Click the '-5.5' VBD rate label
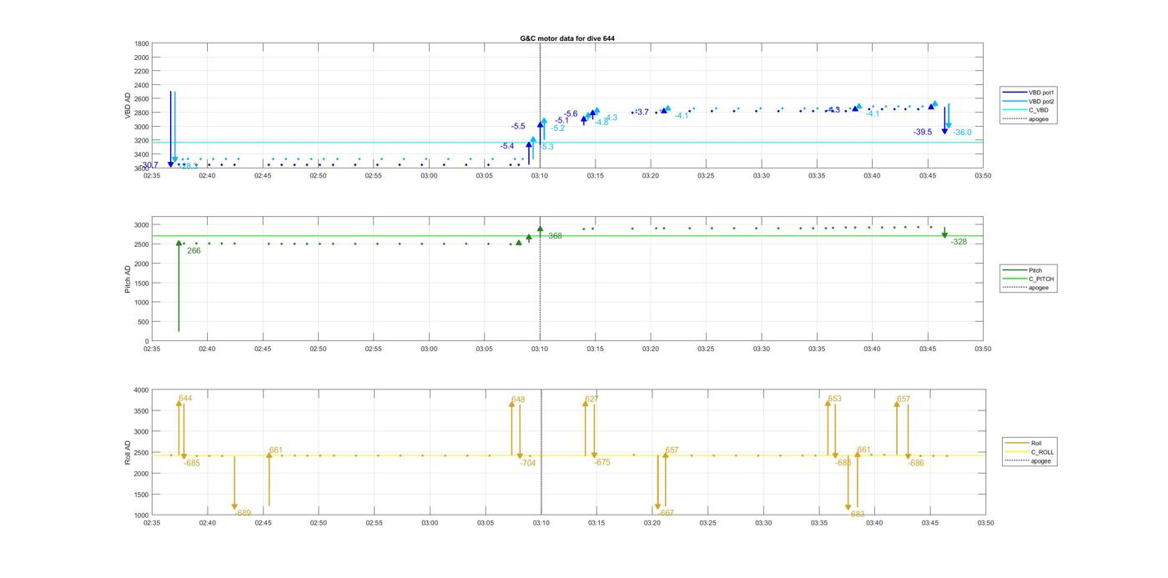The image size is (1168, 578). point(518,126)
